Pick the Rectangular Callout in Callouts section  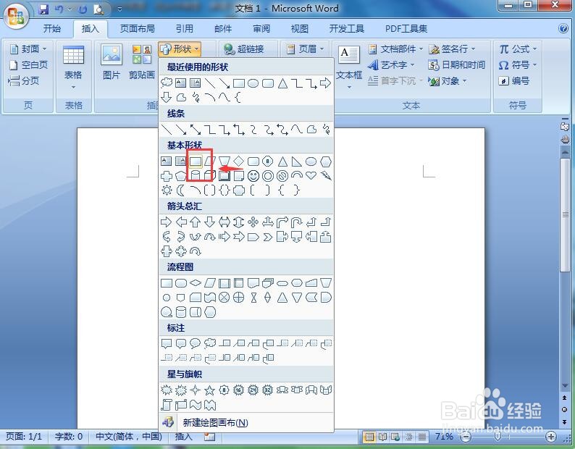click(167, 343)
